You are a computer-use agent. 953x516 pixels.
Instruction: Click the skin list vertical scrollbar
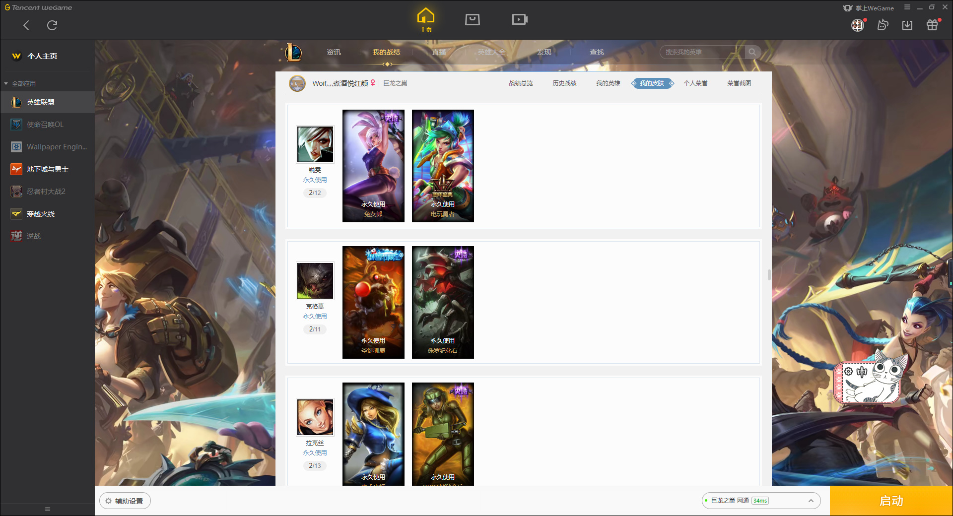(x=769, y=275)
